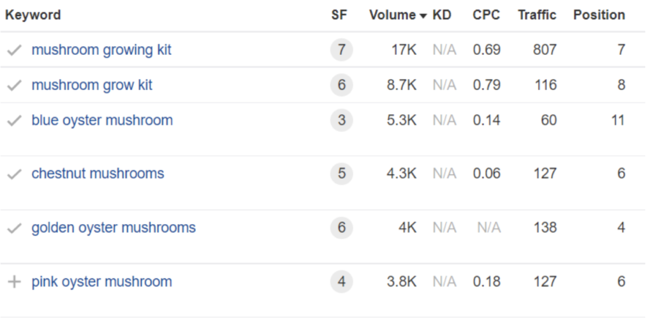This screenshot has width=653, height=323.
Task: Add pink oyster mushroom using plus icon
Action: pos(14,282)
